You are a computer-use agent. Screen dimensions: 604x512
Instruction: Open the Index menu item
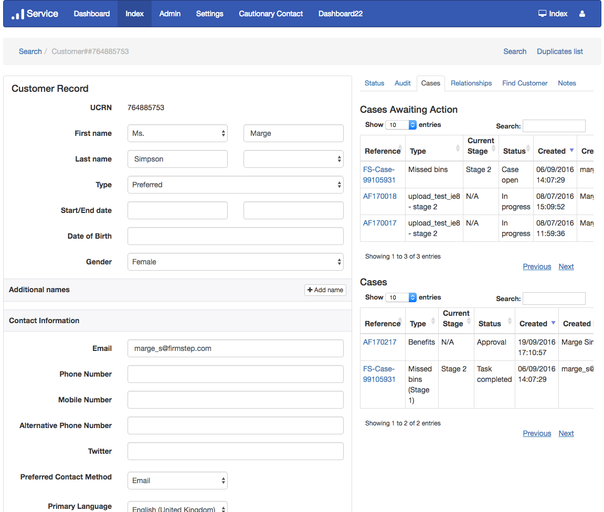click(x=134, y=14)
